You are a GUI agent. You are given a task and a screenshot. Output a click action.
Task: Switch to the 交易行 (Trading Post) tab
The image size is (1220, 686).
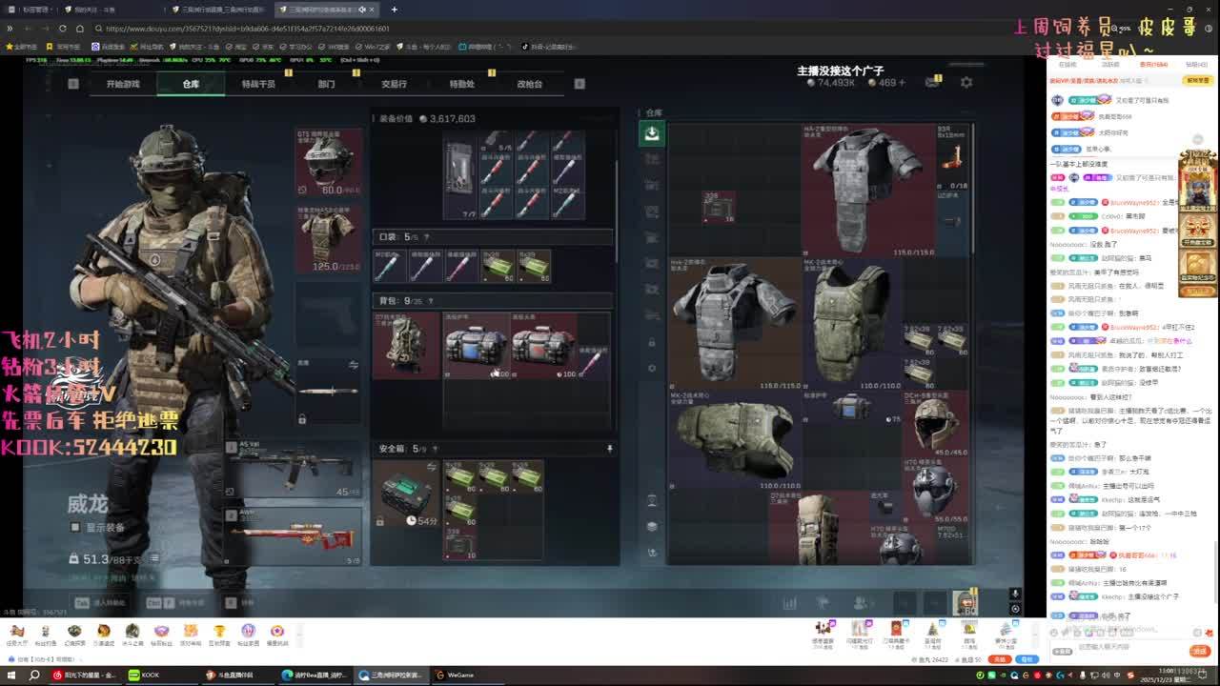(x=394, y=84)
